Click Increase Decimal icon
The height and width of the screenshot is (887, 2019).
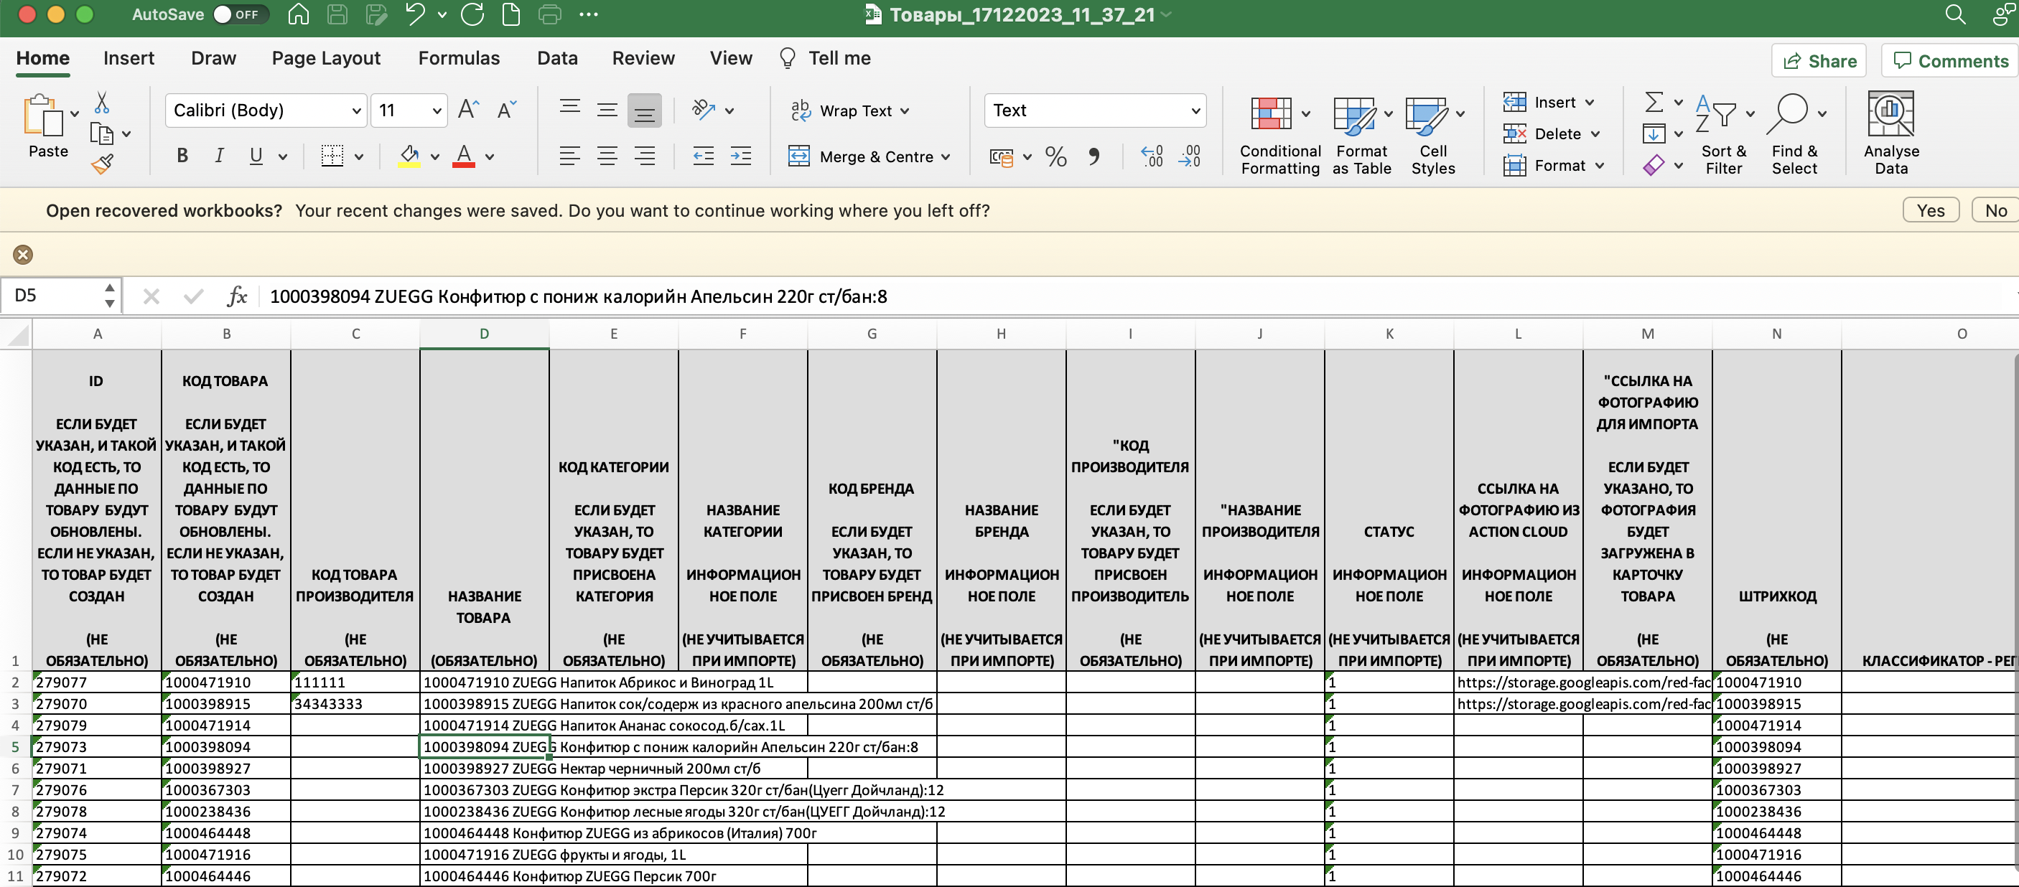click(x=1152, y=156)
